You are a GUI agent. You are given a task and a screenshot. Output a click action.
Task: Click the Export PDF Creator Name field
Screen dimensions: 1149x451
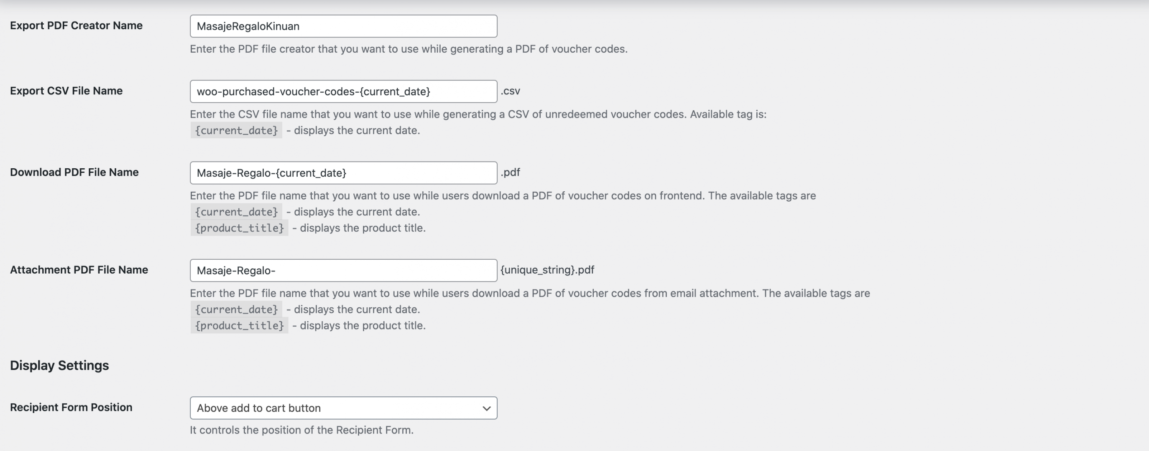point(343,26)
